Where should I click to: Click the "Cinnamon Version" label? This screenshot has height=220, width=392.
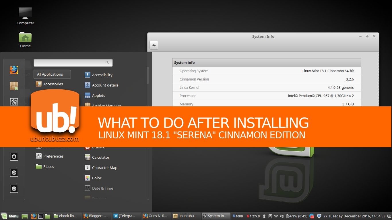[x=194, y=79]
